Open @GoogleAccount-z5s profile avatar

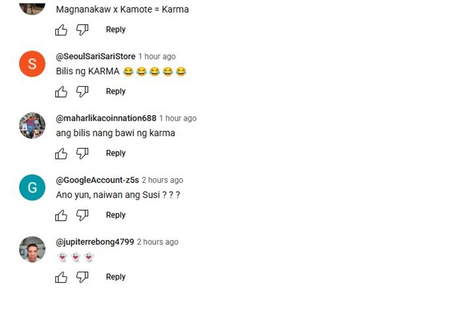32,188
